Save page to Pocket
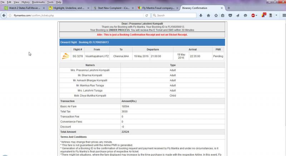 pyautogui.click(x=230, y=15)
